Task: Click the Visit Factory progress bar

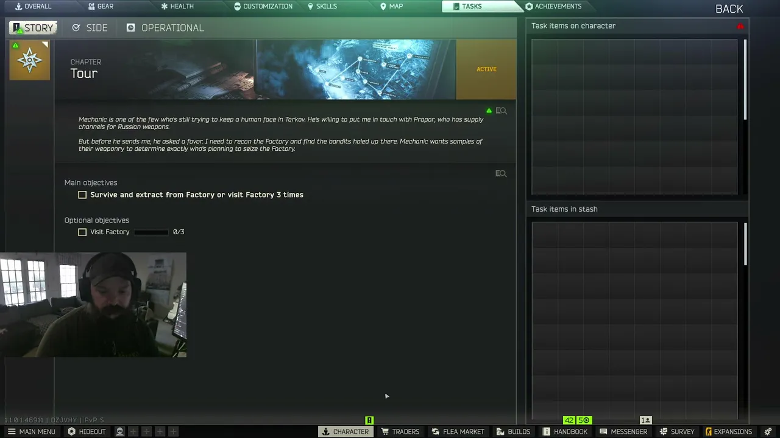Action: point(151,232)
